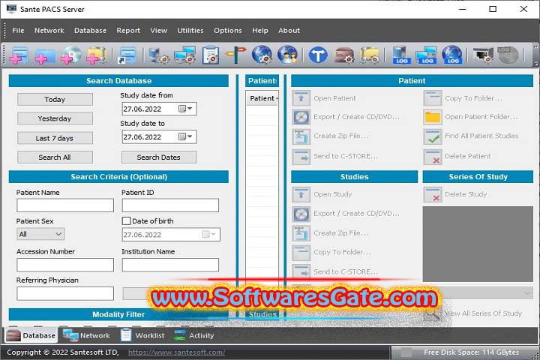Open the Utilities menu
Image resolution: width=540 pixels, height=360 pixels.
pyautogui.click(x=190, y=30)
